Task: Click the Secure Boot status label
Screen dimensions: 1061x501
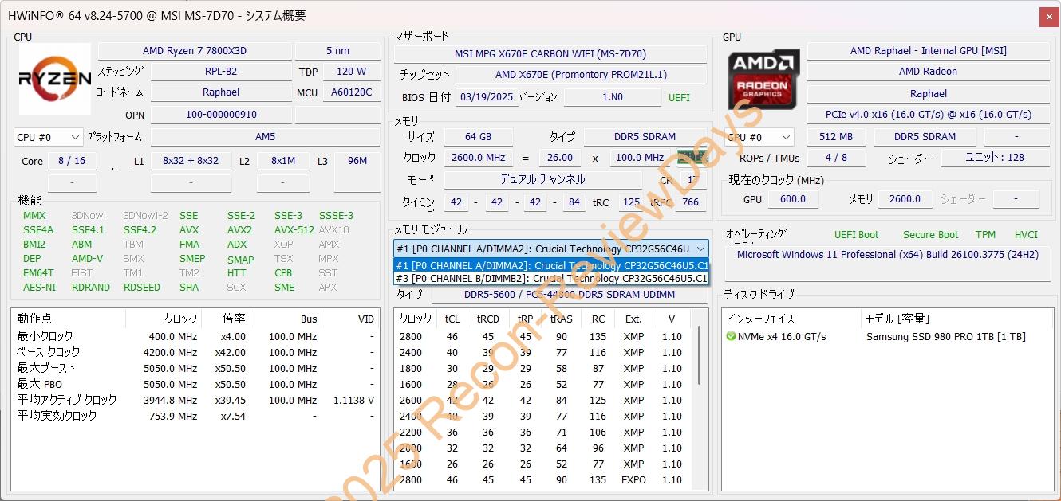Action: (930, 235)
